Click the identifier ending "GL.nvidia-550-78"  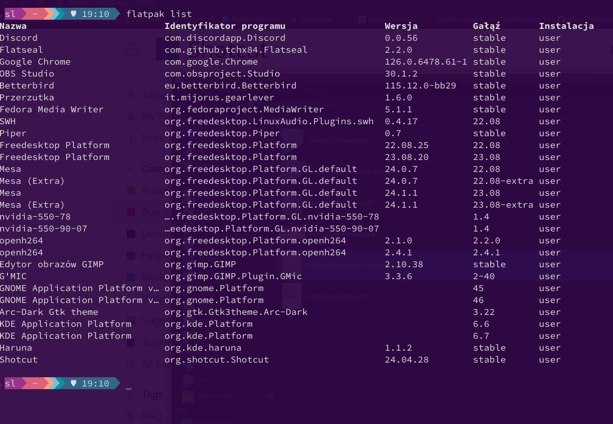coord(272,217)
